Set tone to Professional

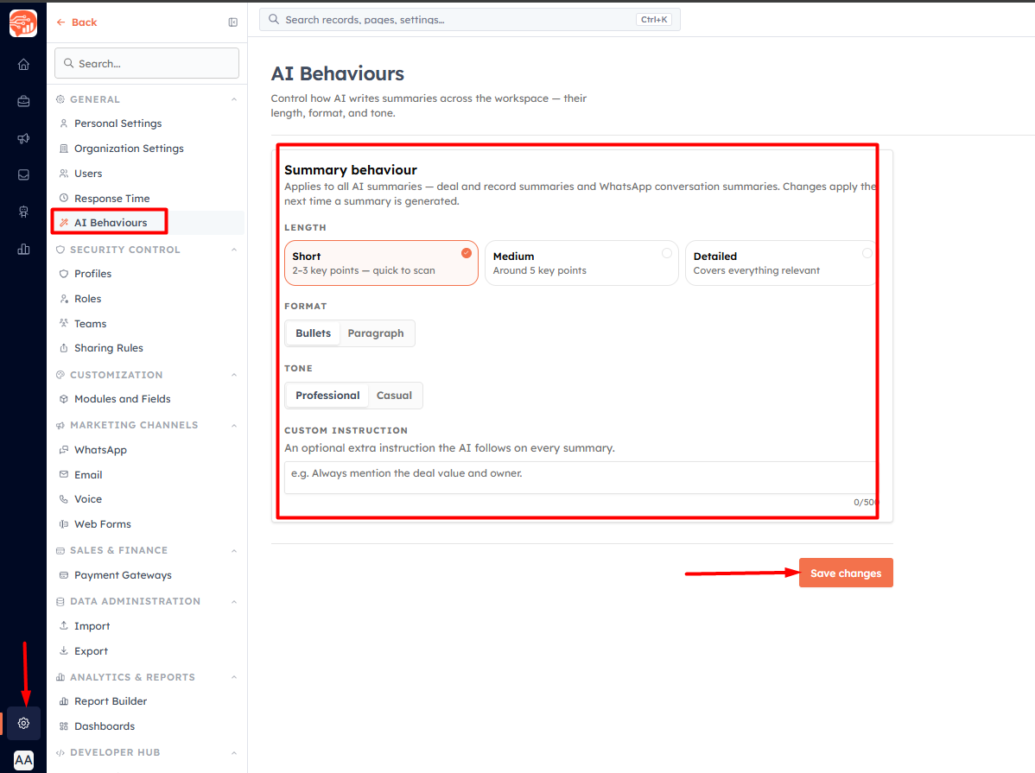coord(327,396)
